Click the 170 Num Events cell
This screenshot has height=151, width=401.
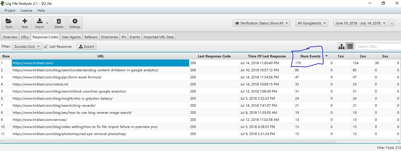pos(312,63)
